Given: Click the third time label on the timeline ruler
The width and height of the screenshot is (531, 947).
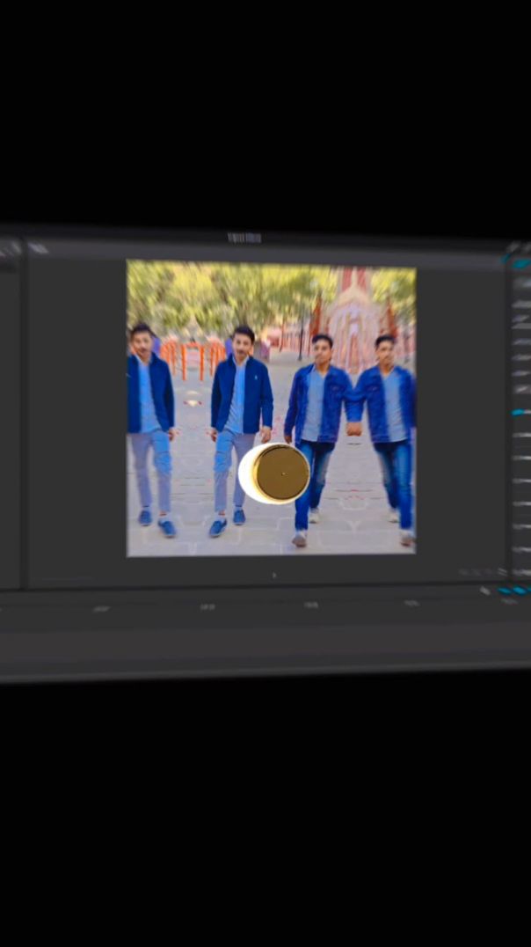Looking at the screenshot, I should (310, 606).
